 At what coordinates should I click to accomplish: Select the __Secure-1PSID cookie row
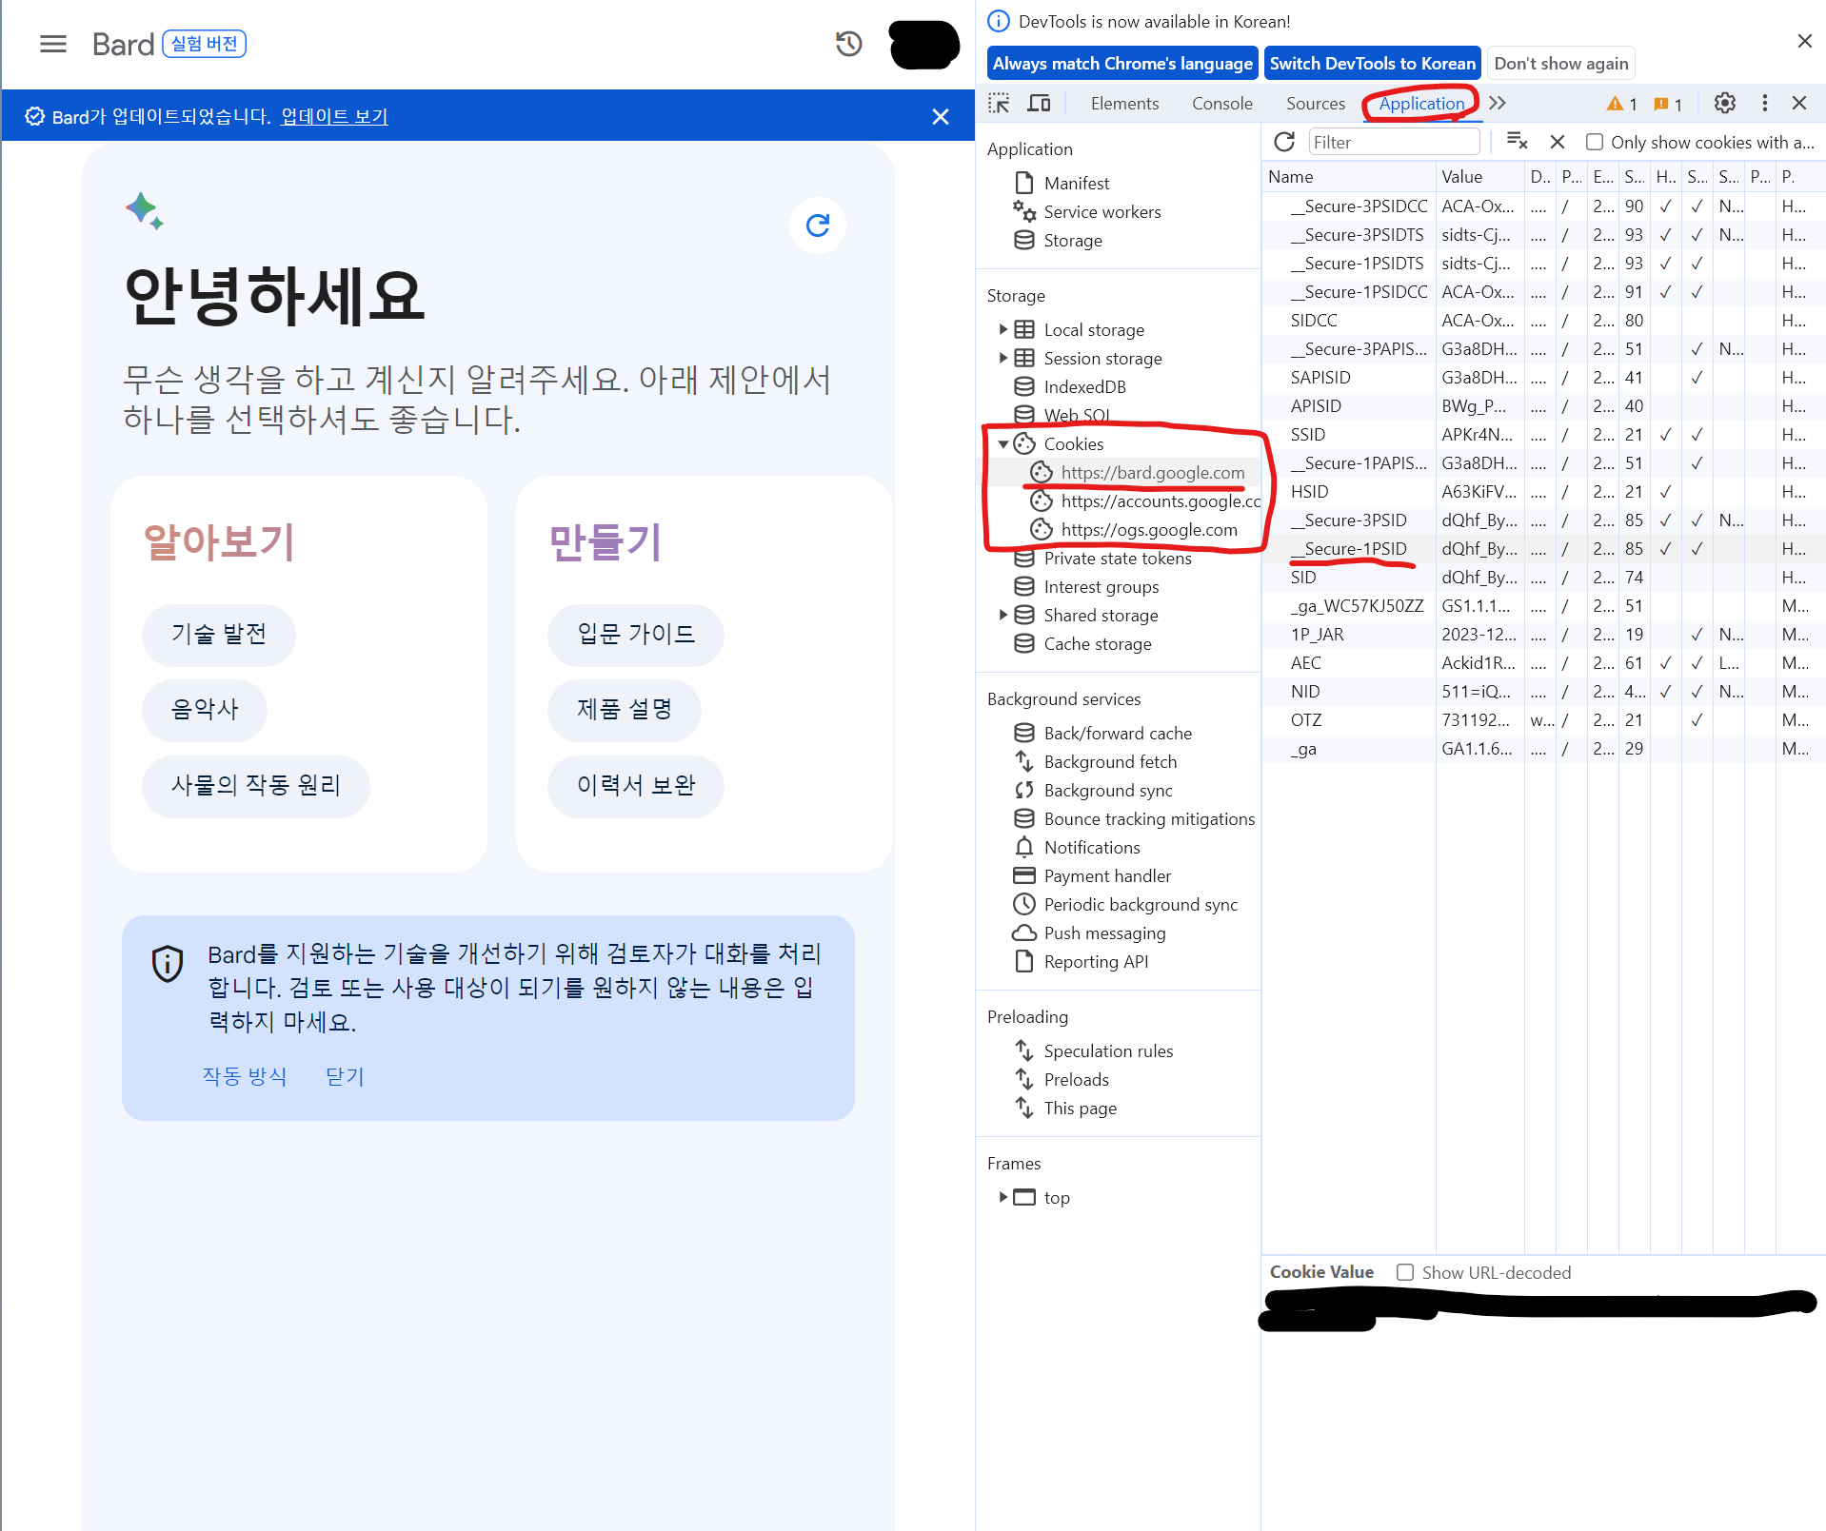click(x=1543, y=548)
